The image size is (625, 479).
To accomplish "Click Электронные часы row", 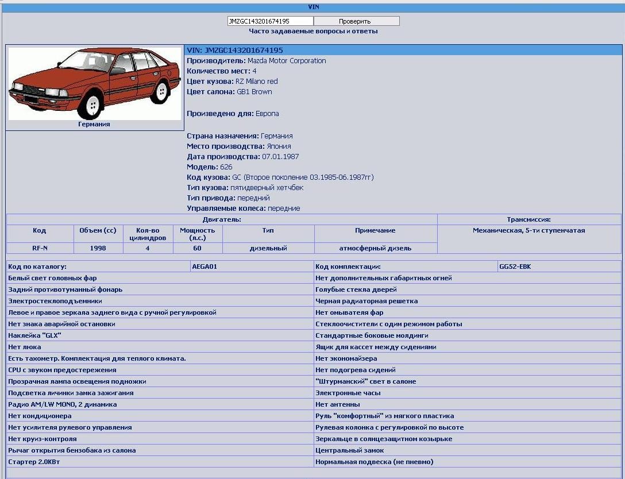I will tap(468, 393).
